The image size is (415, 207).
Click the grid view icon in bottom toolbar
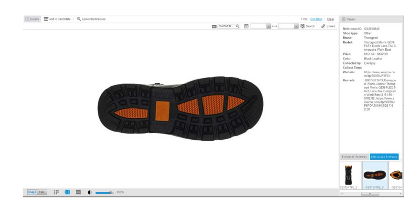coord(56,192)
